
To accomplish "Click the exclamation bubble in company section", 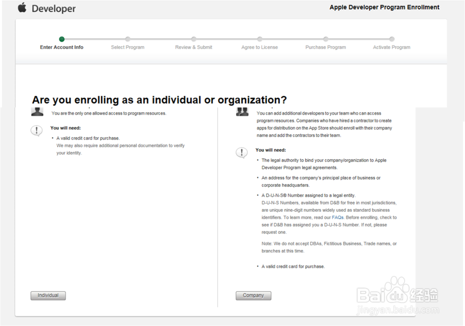I will (x=241, y=153).
